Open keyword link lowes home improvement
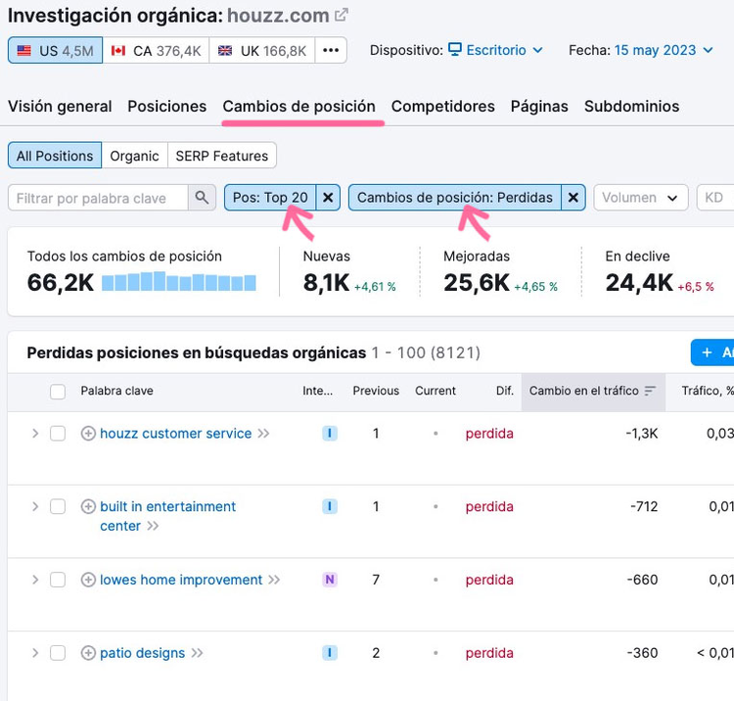The height and width of the screenshot is (701, 734). click(x=181, y=580)
